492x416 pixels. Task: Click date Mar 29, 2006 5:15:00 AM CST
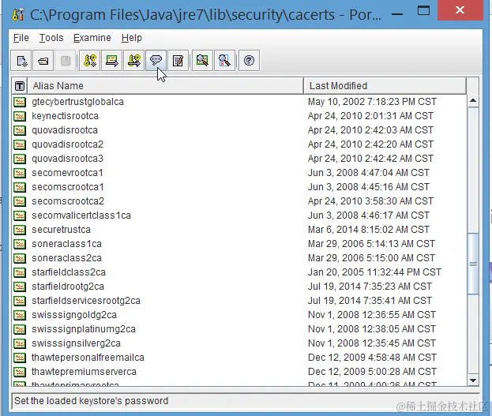[x=371, y=258]
